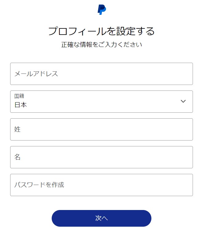
Task: Click the プロフィールを設定する heading
Action: [102, 31]
